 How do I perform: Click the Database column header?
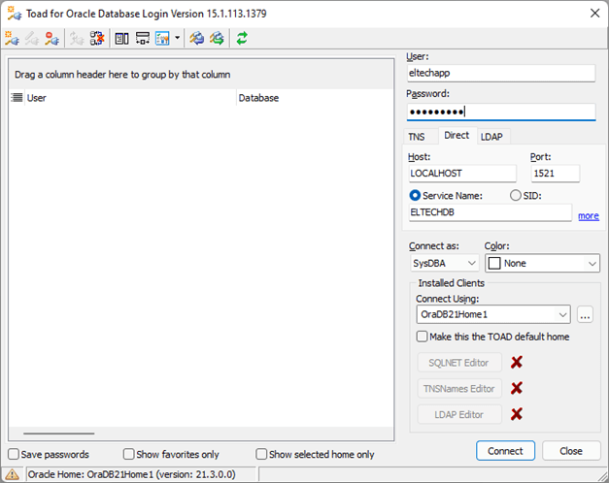click(x=315, y=98)
